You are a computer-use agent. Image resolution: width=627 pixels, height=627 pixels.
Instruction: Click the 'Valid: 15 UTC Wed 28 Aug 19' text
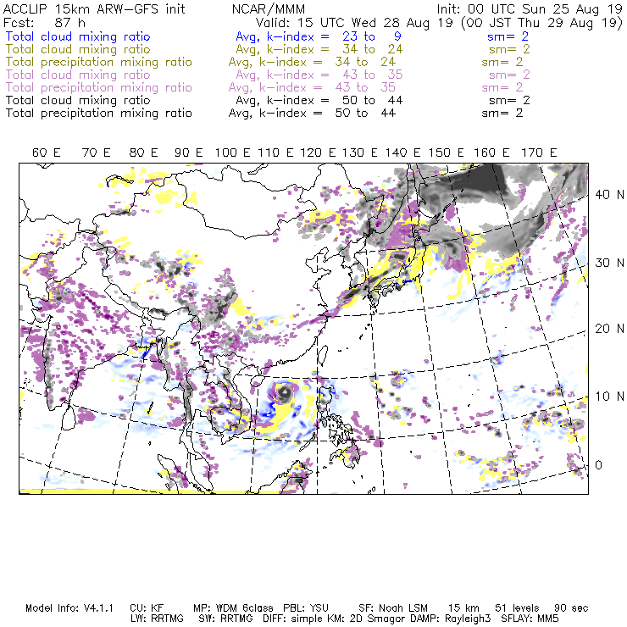tap(355, 22)
